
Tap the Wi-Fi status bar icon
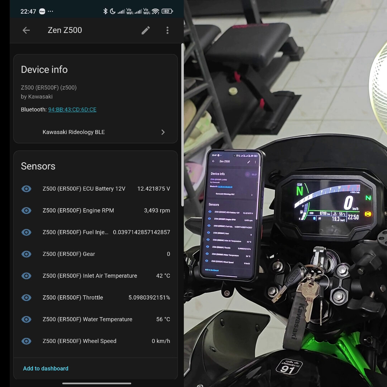pyautogui.click(x=155, y=11)
